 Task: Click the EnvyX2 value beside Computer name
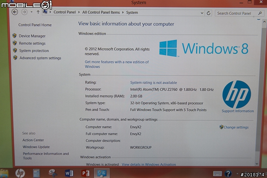coord(136,127)
